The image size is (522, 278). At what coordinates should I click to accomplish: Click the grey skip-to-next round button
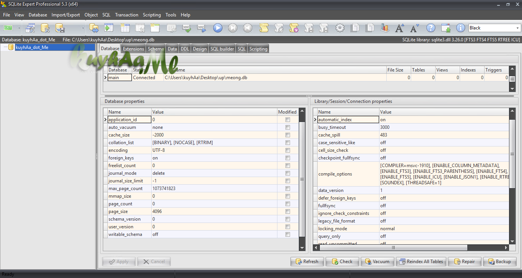tap(233, 28)
